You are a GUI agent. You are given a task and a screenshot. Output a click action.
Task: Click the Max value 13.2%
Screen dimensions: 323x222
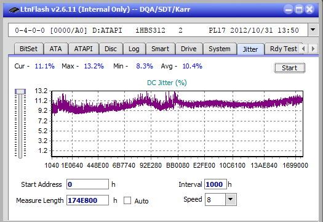tap(94, 66)
